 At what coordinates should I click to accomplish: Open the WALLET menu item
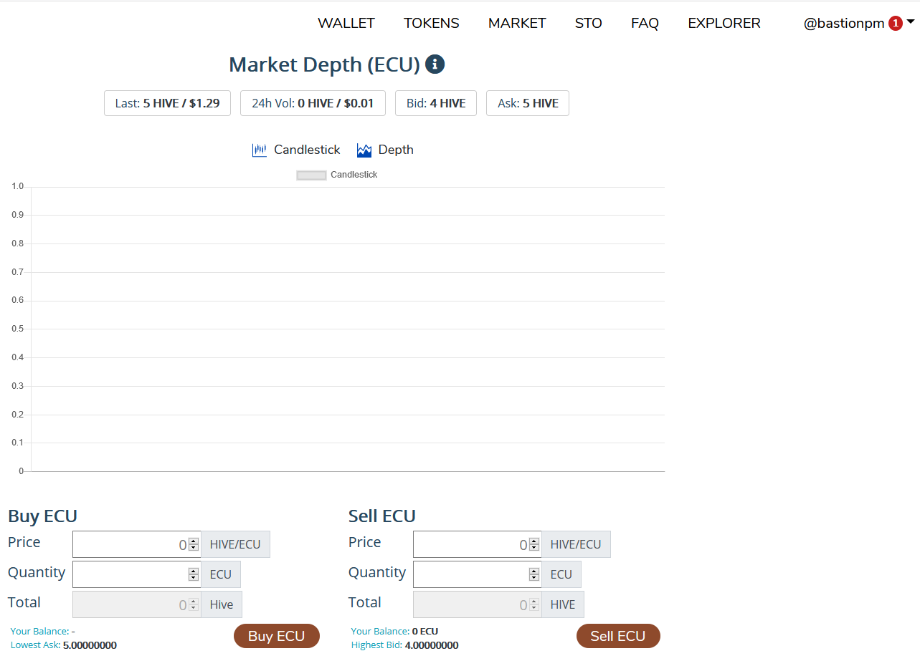pyautogui.click(x=346, y=24)
